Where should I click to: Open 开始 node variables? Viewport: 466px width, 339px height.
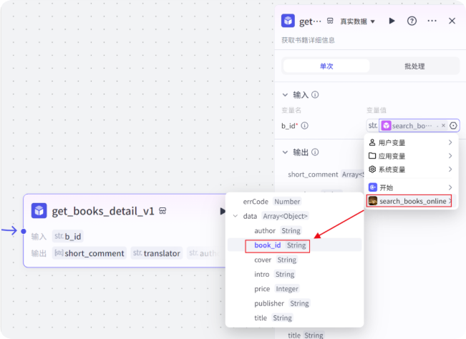[410, 187]
